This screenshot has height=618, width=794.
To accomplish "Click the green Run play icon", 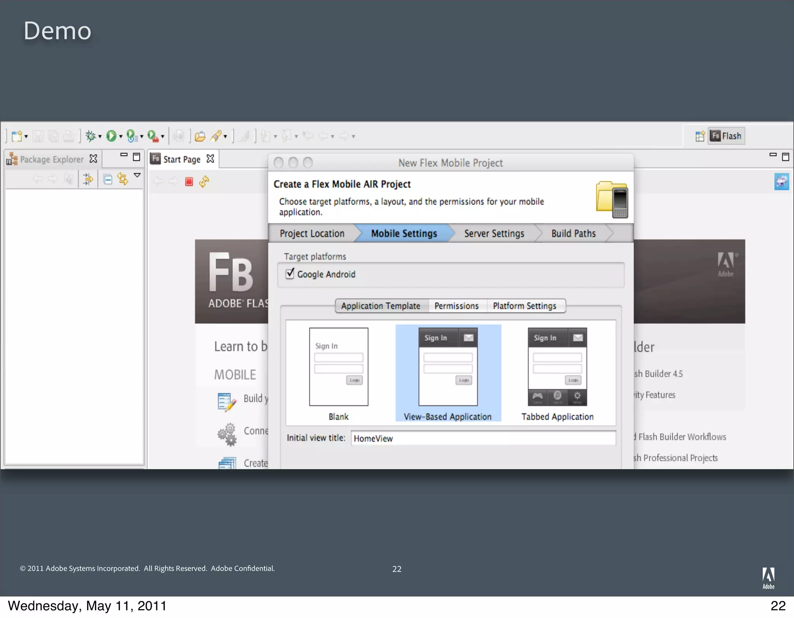I will point(111,136).
